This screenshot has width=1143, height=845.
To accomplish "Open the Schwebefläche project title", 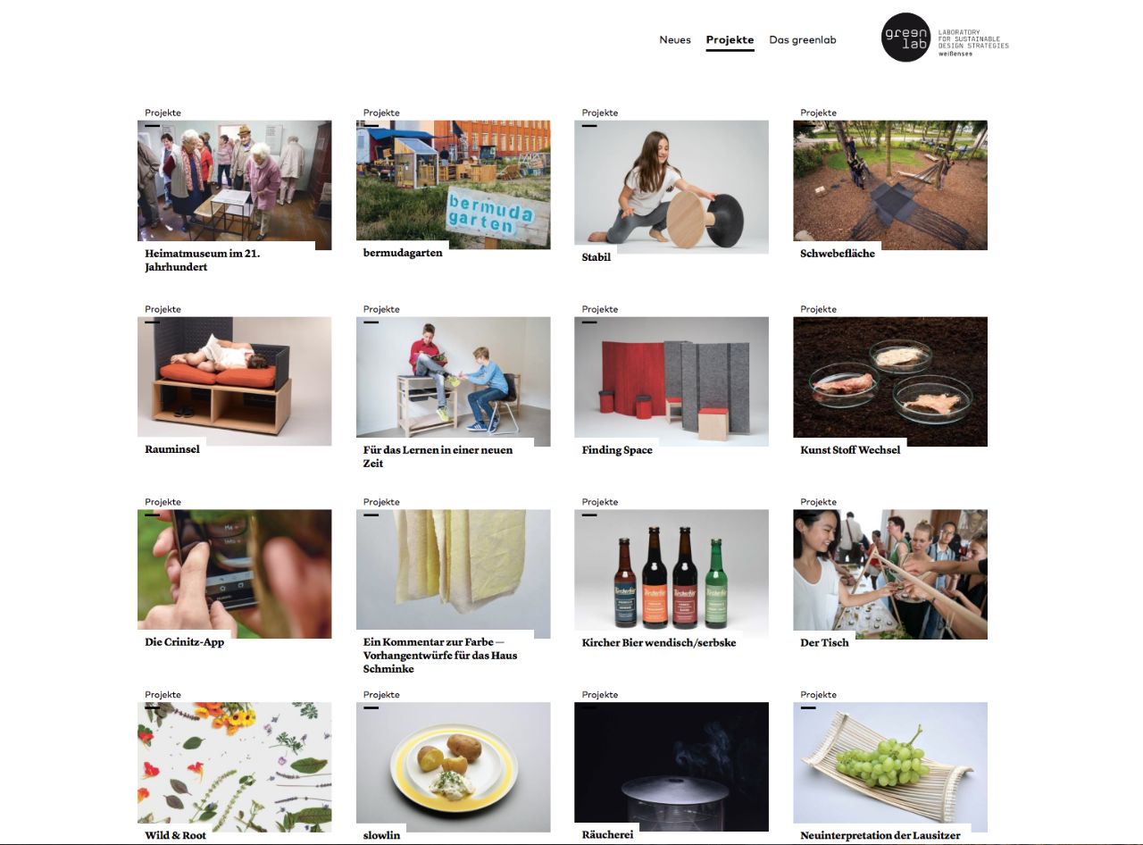I will point(837,254).
